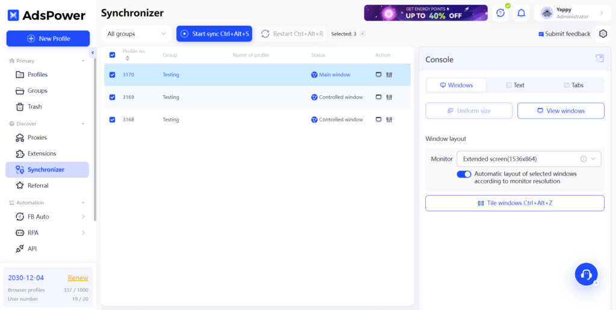The width and height of the screenshot is (616, 310).
Task: Pop out the Console panel icon
Action: 600,58
